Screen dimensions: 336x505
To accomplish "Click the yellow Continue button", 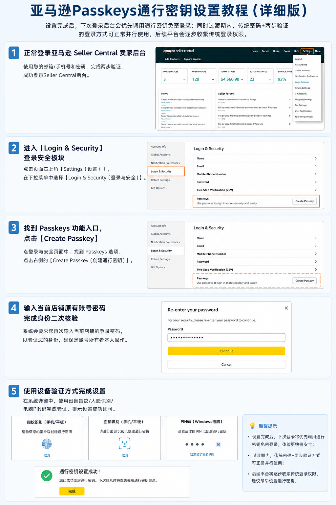I will pyautogui.click(x=226, y=351).
